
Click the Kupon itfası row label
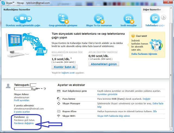[x=69, y=111]
